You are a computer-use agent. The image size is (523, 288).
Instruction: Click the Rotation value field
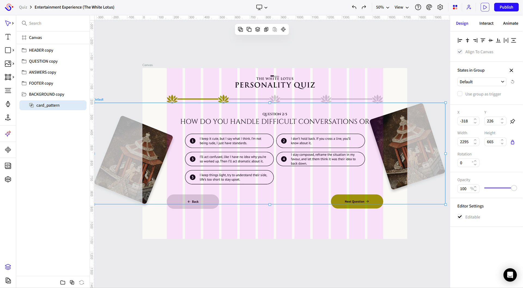point(468,163)
